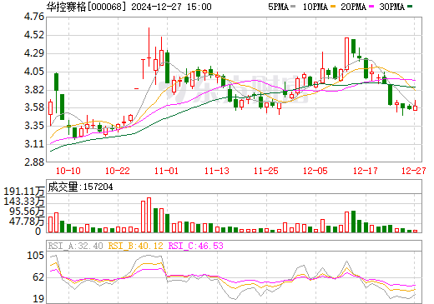Select the 10-22 date axis label
434x304 pixels.
click(118, 171)
